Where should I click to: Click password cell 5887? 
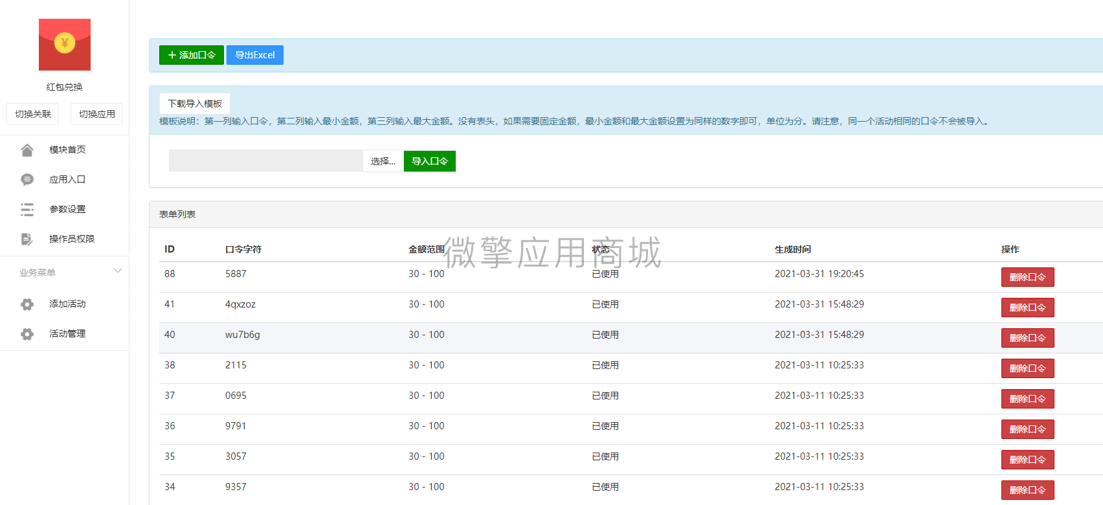click(x=236, y=274)
